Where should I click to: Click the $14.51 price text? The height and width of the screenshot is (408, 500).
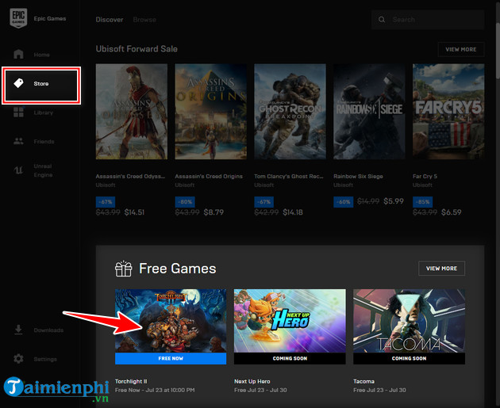(x=134, y=212)
